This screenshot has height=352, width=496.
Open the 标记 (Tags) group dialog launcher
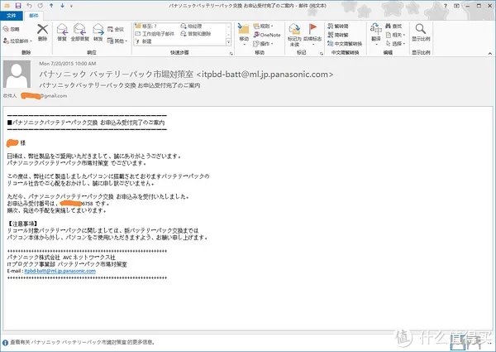(x=322, y=54)
